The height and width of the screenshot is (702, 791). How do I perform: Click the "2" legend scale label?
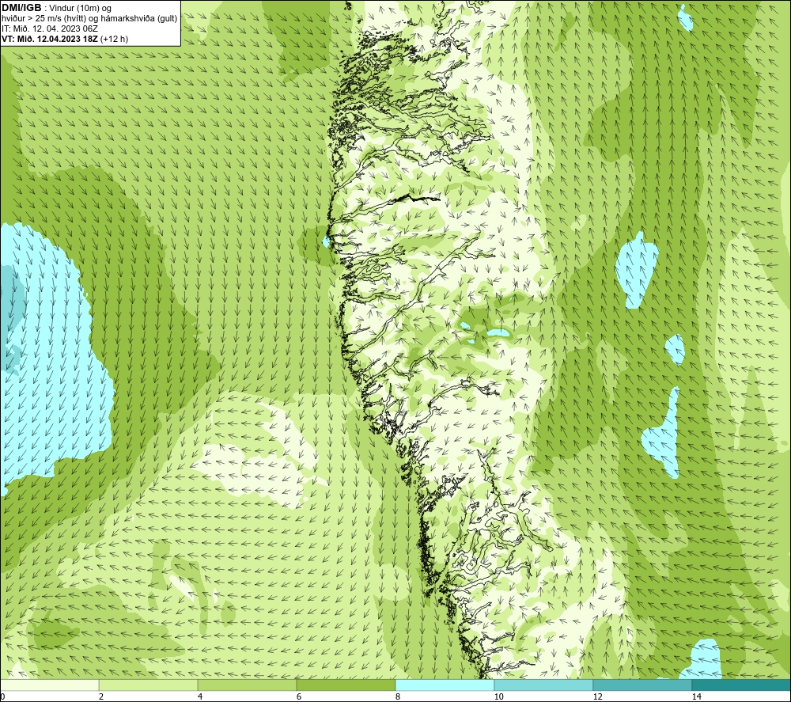tap(101, 696)
